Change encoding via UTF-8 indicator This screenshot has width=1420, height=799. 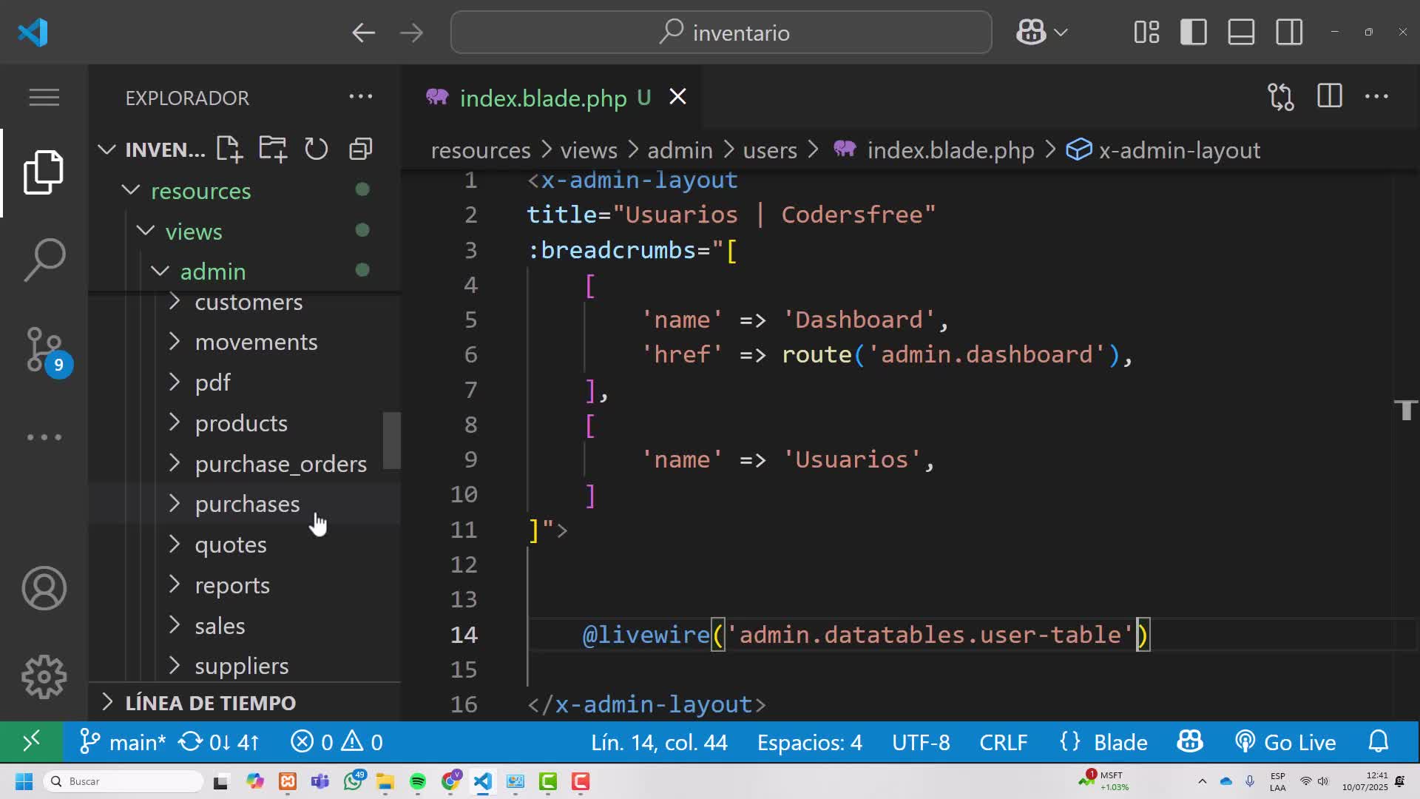tap(921, 742)
